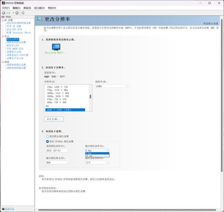This screenshot has height=212, width=224.
Task: Select 调整桌面颜色设置 in the sidebar tree
Action: (x=16, y=42)
